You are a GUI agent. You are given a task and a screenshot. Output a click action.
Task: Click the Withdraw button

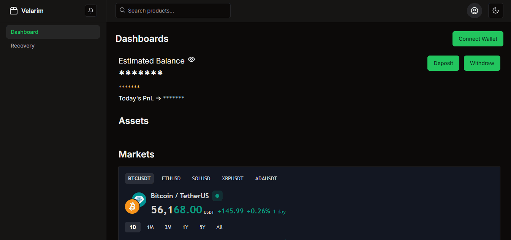[x=482, y=63]
